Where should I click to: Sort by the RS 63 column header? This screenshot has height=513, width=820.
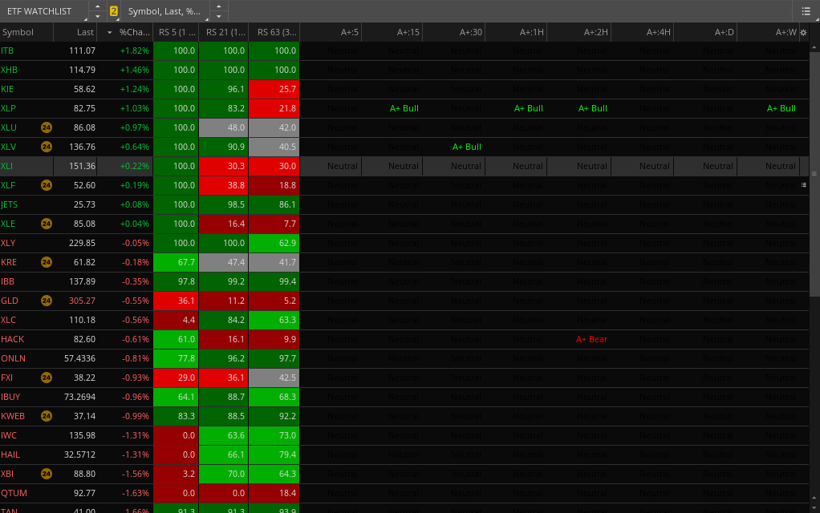click(274, 32)
